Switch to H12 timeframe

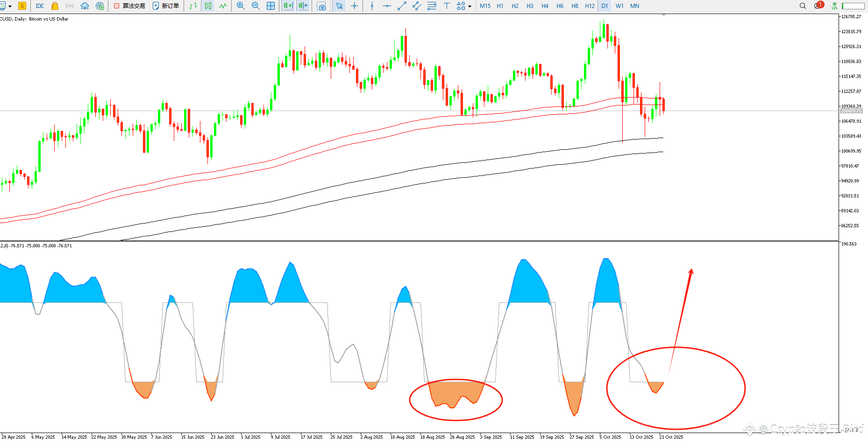(x=590, y=6)
